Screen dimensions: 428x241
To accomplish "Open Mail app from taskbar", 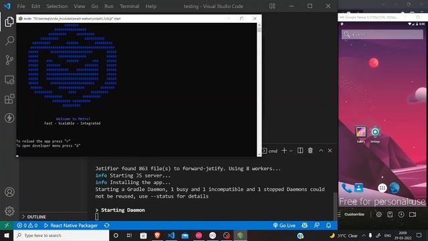I will 185,235.
